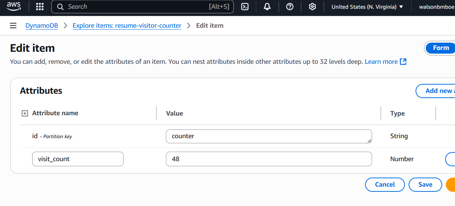
Task: Edit the visit_count attribute name field
Action: point(78,159)
